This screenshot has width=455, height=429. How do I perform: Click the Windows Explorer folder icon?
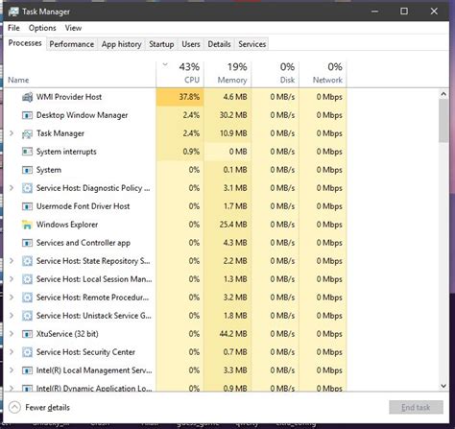click(x=27, y=225)
